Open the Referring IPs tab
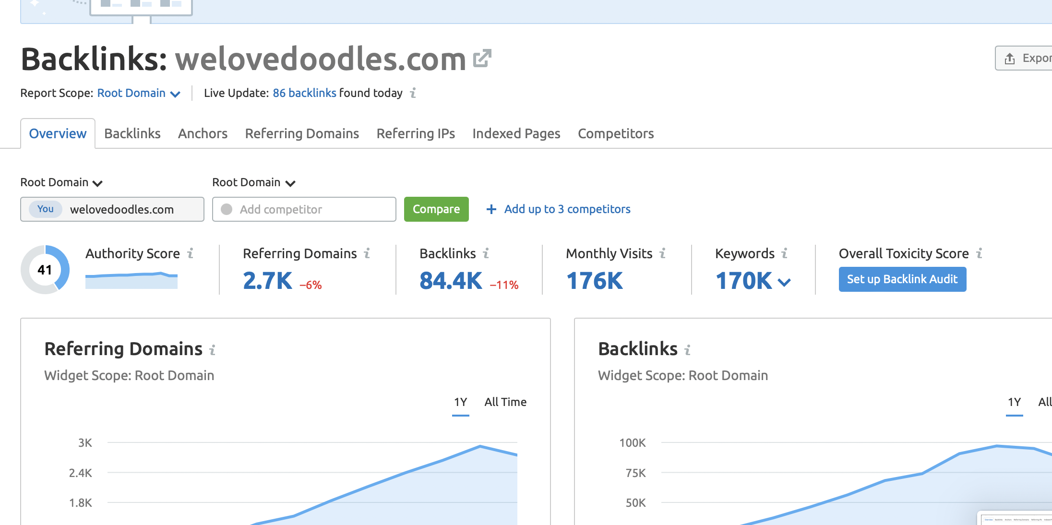This screenshot has height=525, width=1052. coord(416,133)
